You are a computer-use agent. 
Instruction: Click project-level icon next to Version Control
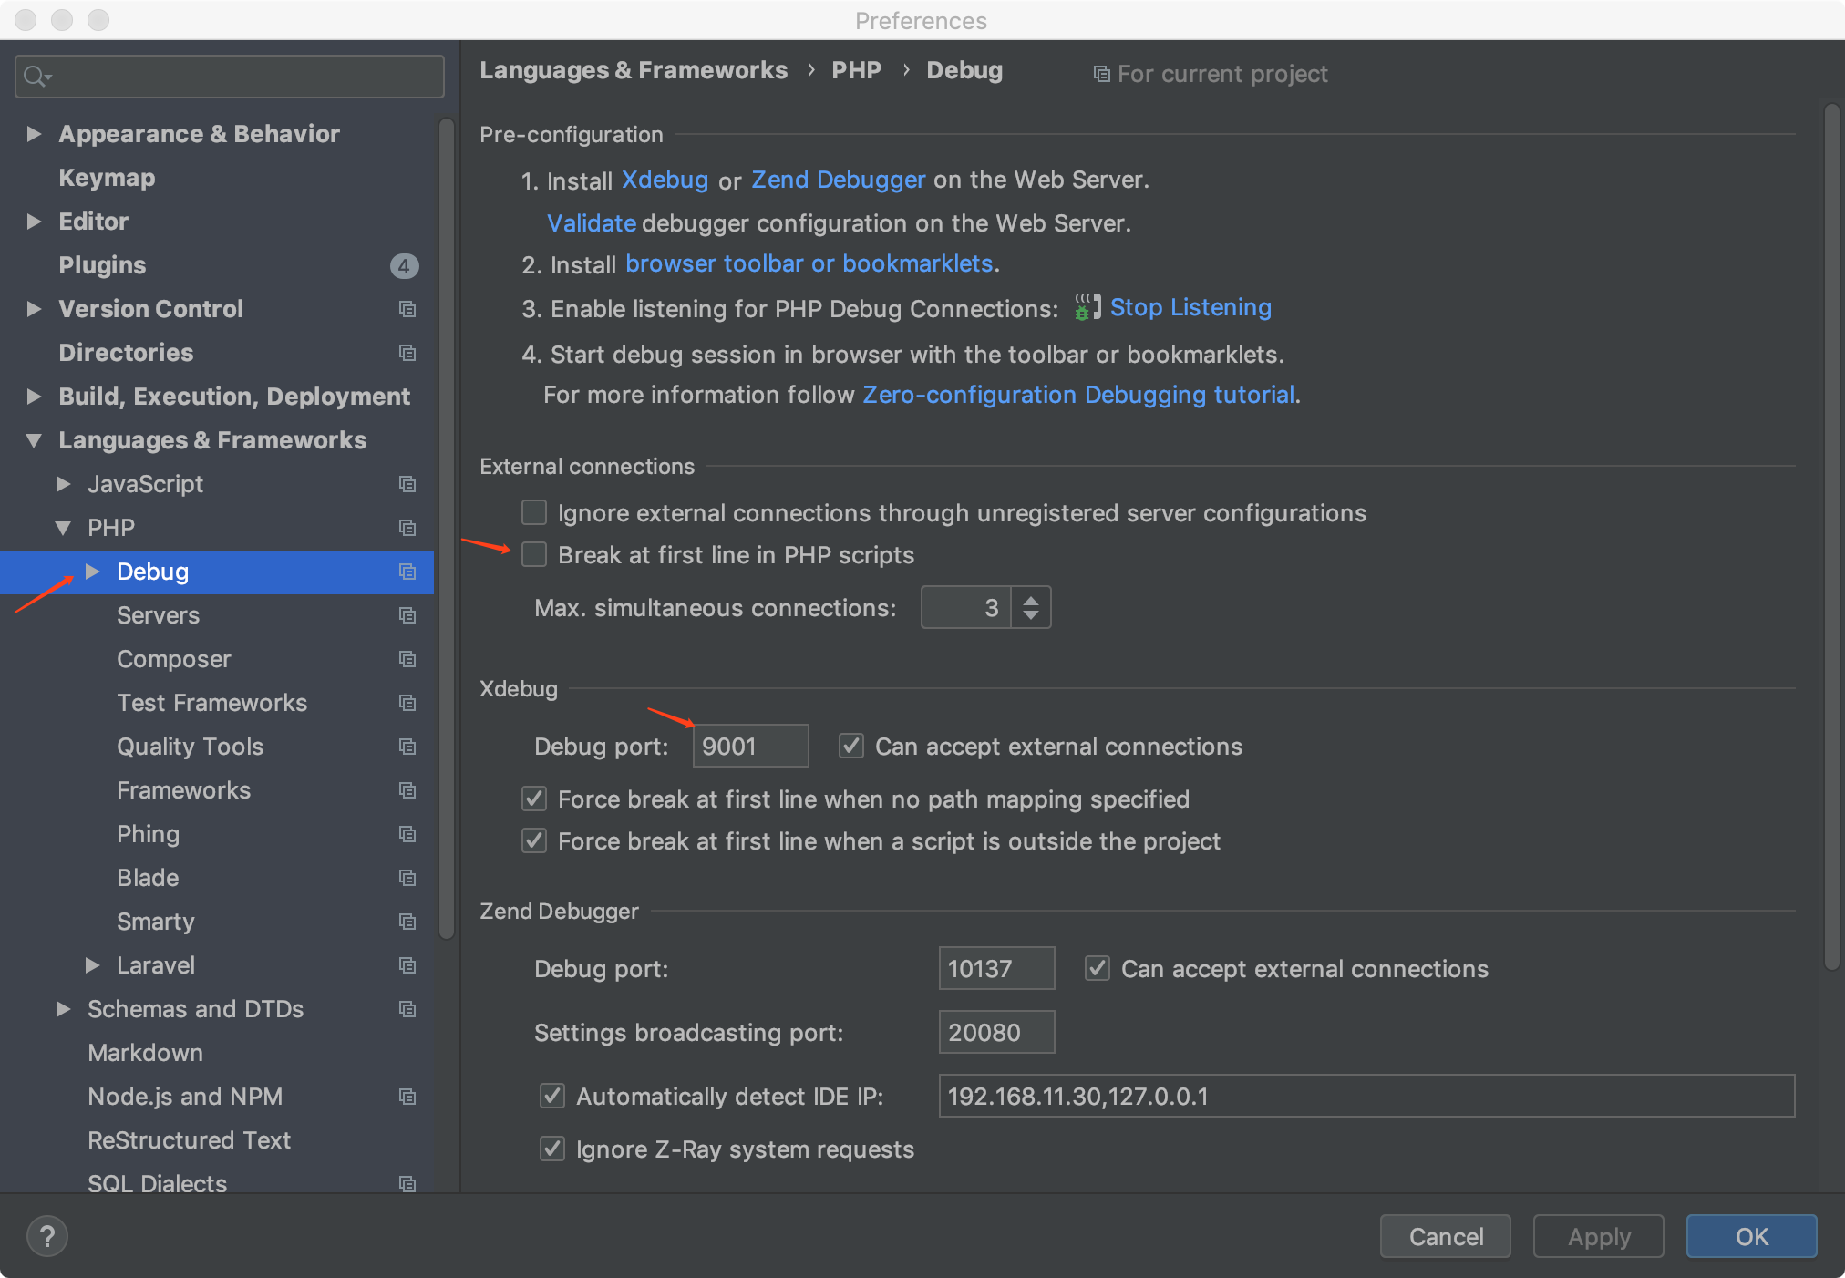(407, 309)
